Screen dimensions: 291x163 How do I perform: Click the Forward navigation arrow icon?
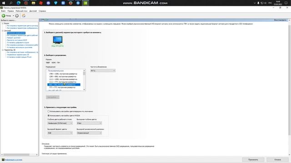coord(17,16)
